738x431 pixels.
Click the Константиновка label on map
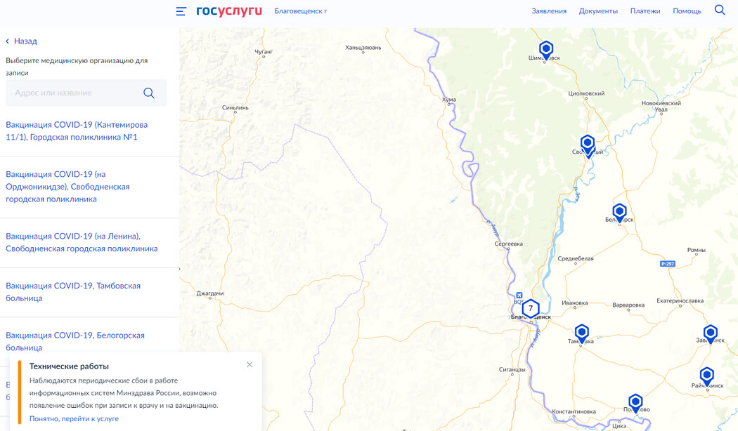tap(574, 412)
